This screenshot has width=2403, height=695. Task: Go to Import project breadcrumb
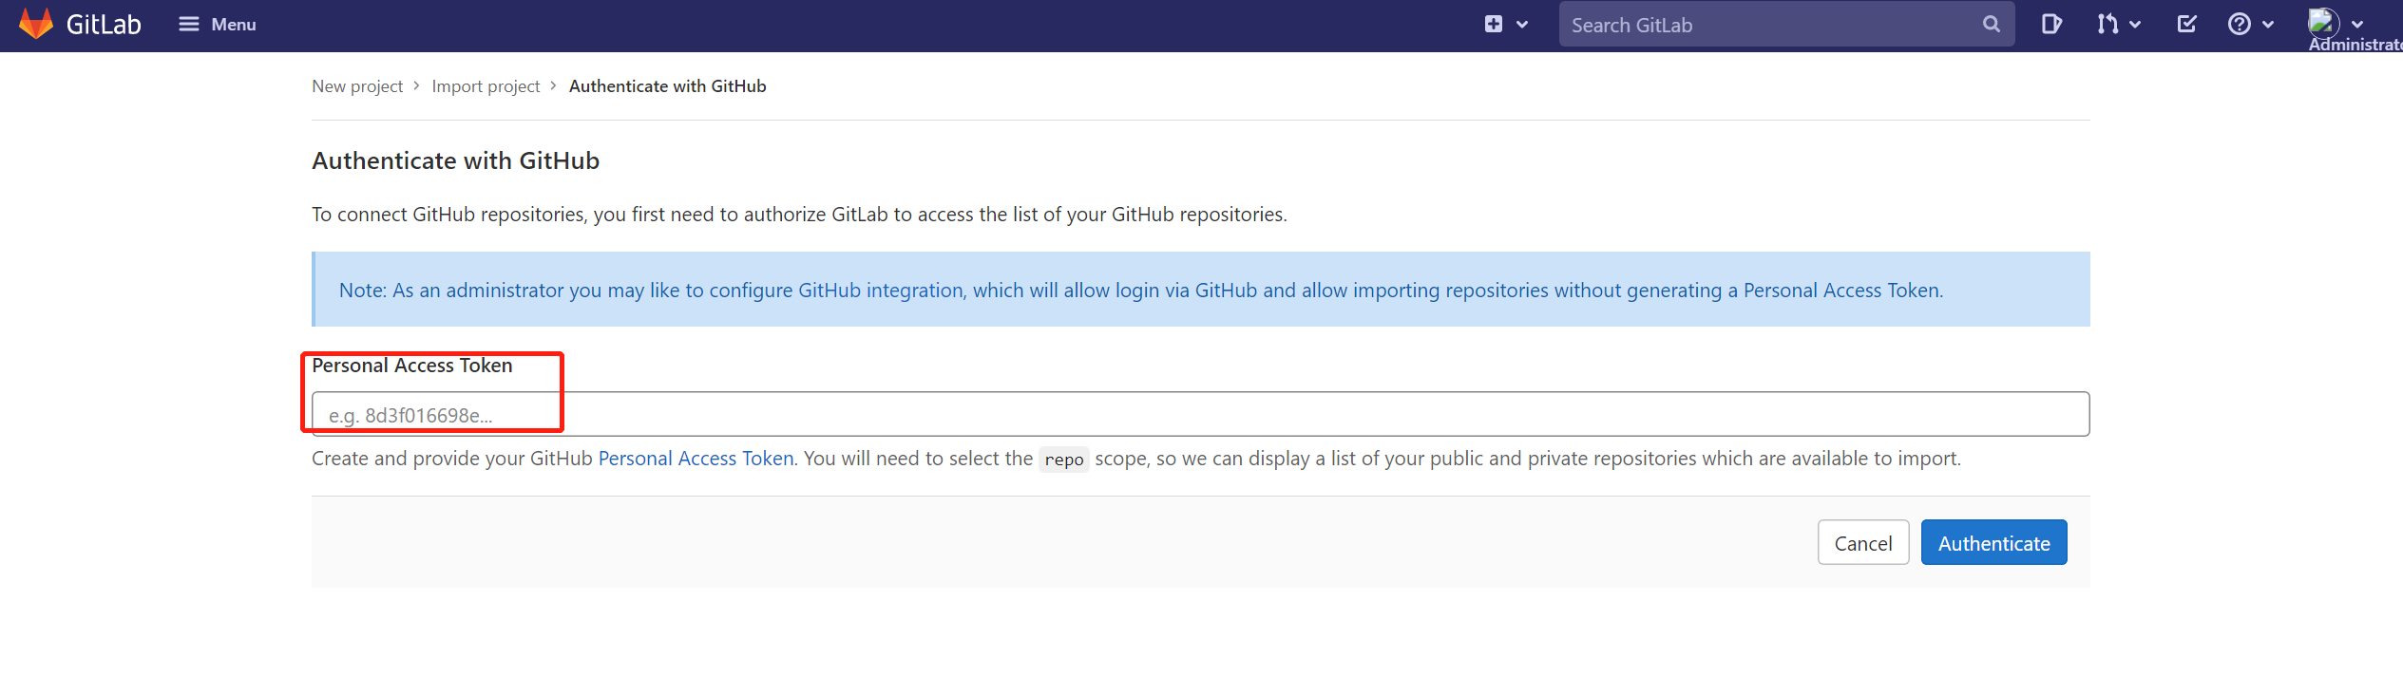pyautogui.click(x=486, y=86)
